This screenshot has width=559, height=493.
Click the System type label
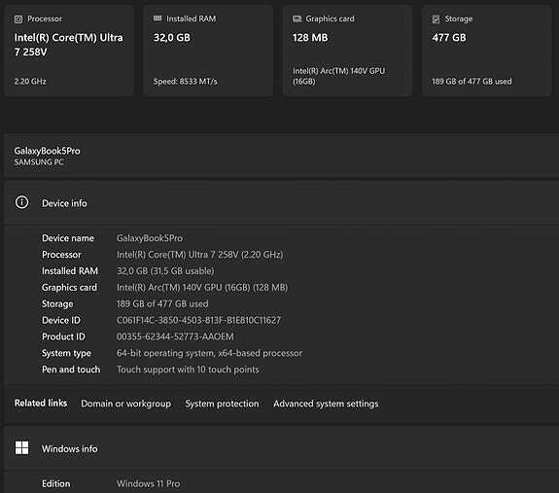[x=67, y=353]
